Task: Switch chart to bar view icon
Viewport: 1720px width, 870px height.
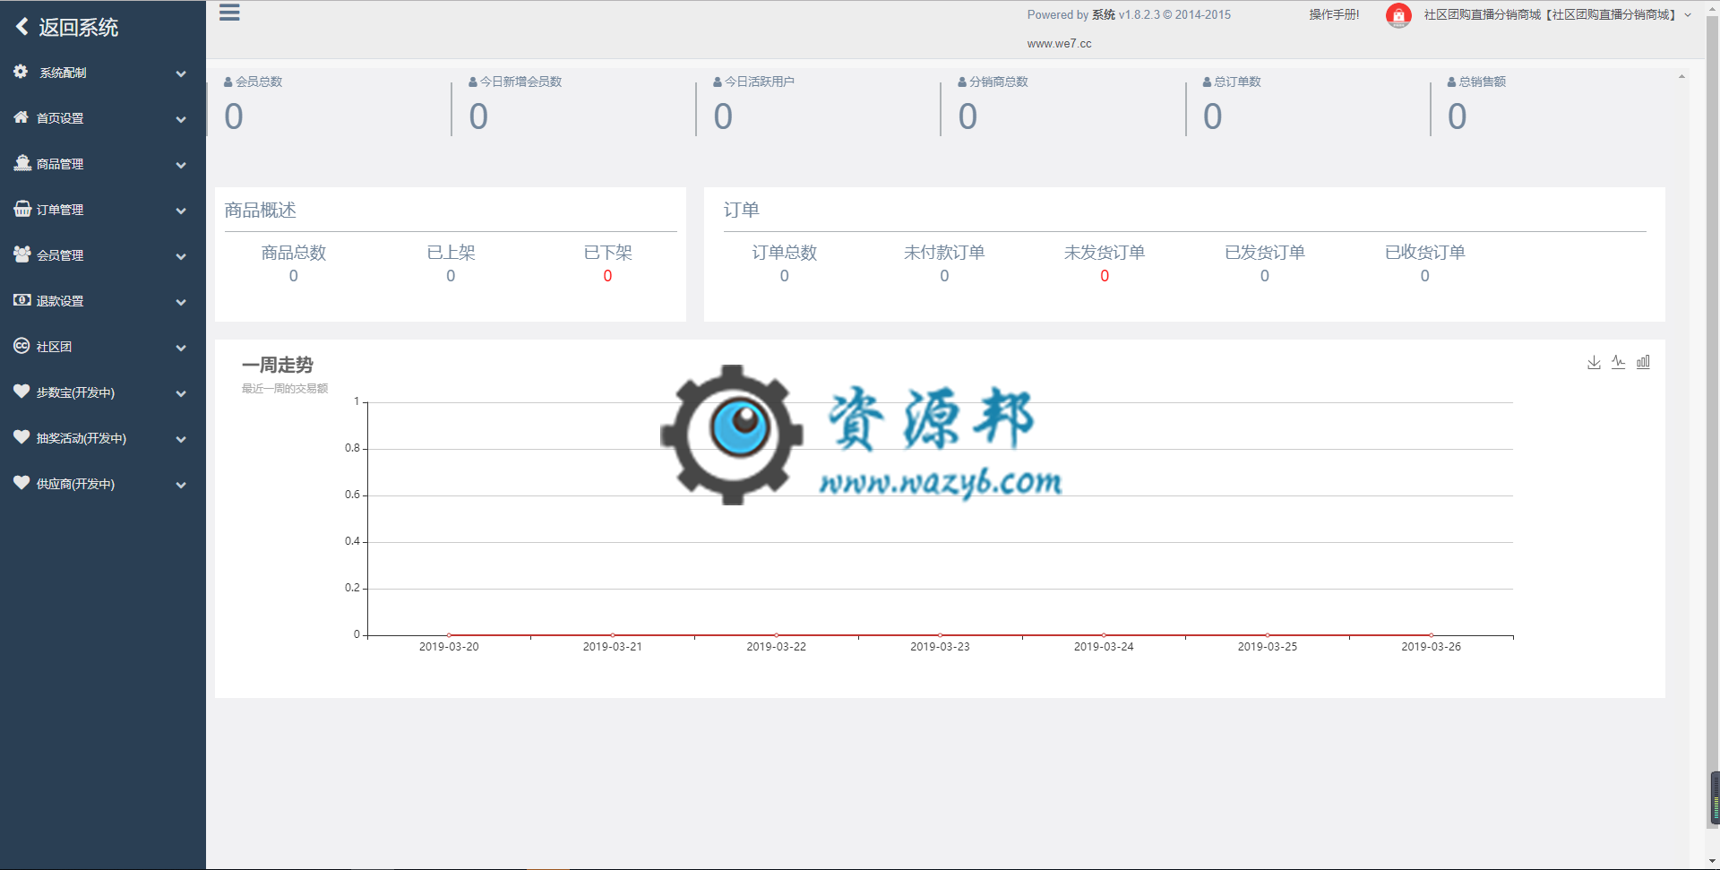Action: pos(1643,362)
